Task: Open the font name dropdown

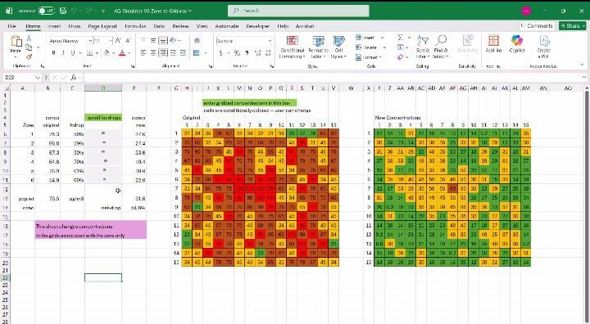Action: click(90, 41)
